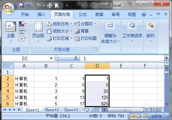The height and width of the screenshot is (120, 172).
Task: Open the Sheet1 tab
Action: tap(33, 110)
